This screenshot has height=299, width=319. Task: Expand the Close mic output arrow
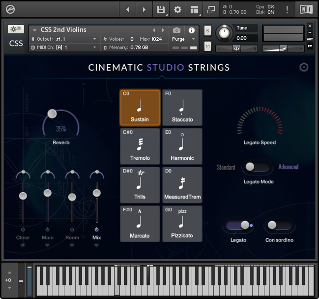pyautogui.click(x=23, y=245)
